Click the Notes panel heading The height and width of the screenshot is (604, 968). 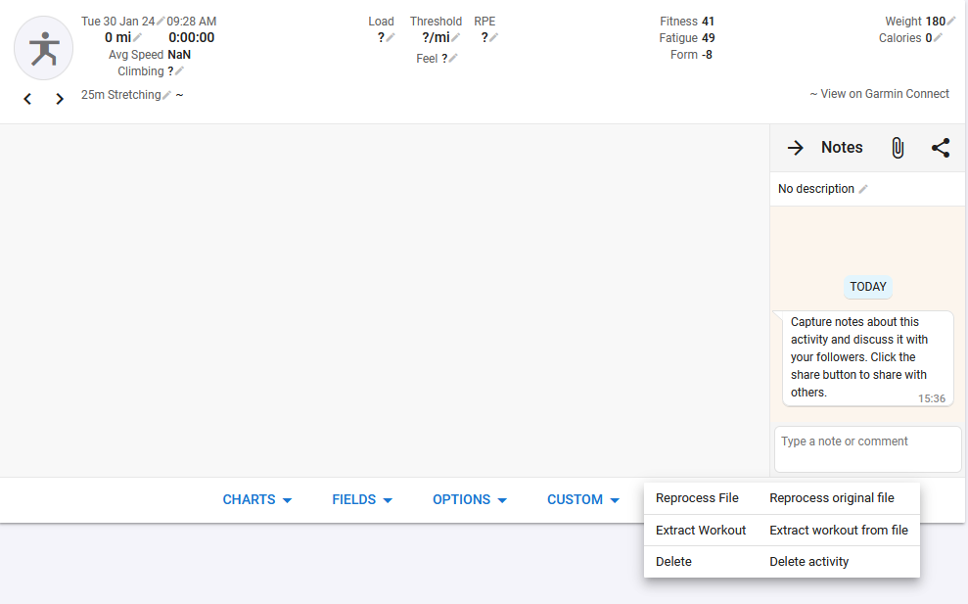click(x=842, y=148)
